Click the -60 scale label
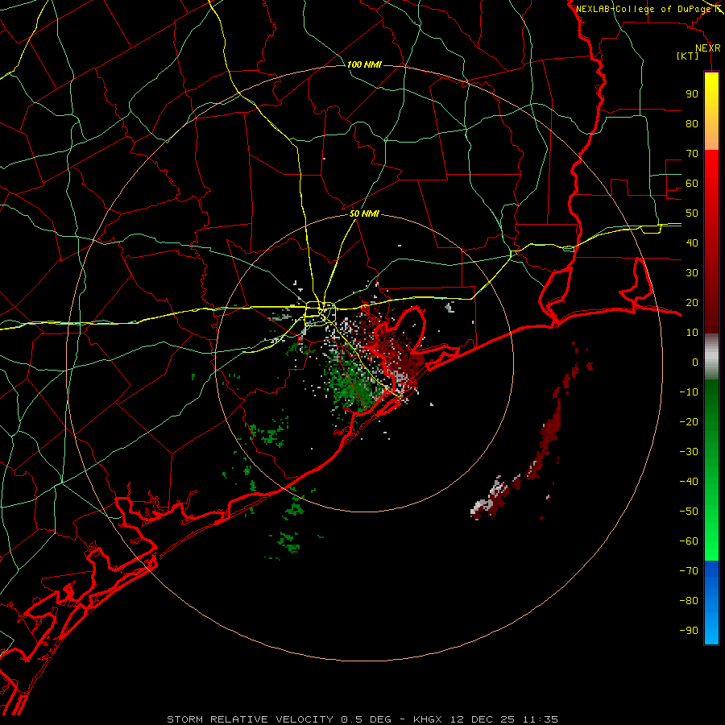This screenshot has height=725, width=725. coord(689,541)
